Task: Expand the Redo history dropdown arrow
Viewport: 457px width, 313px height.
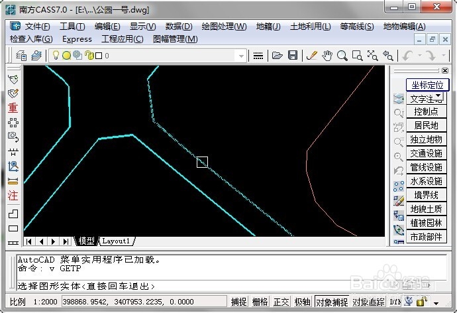Action: (443, 55)
